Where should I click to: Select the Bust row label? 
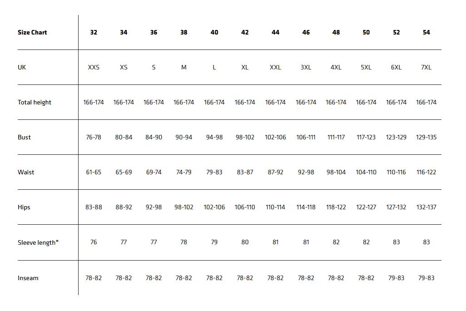[24, 137]
